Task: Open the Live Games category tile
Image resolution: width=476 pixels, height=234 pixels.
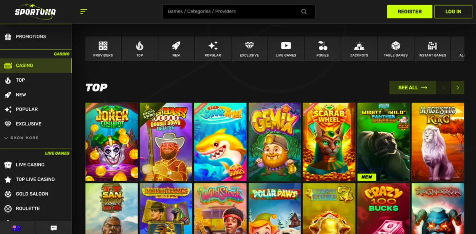Action: pyautogui.click(x=286, y=49)
